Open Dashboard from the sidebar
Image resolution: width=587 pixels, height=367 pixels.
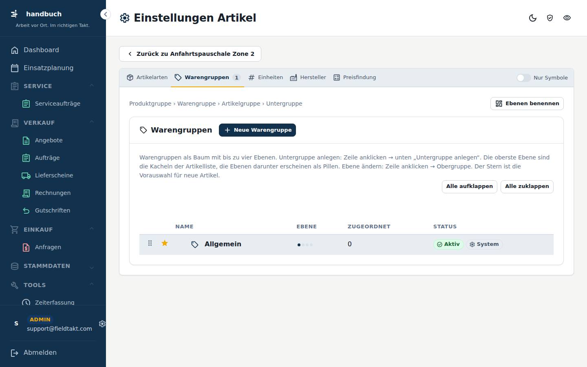(x=53, y=50)
